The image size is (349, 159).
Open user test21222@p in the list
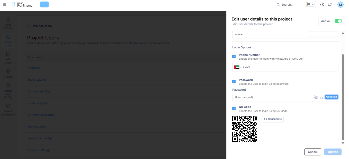point(37,80)
